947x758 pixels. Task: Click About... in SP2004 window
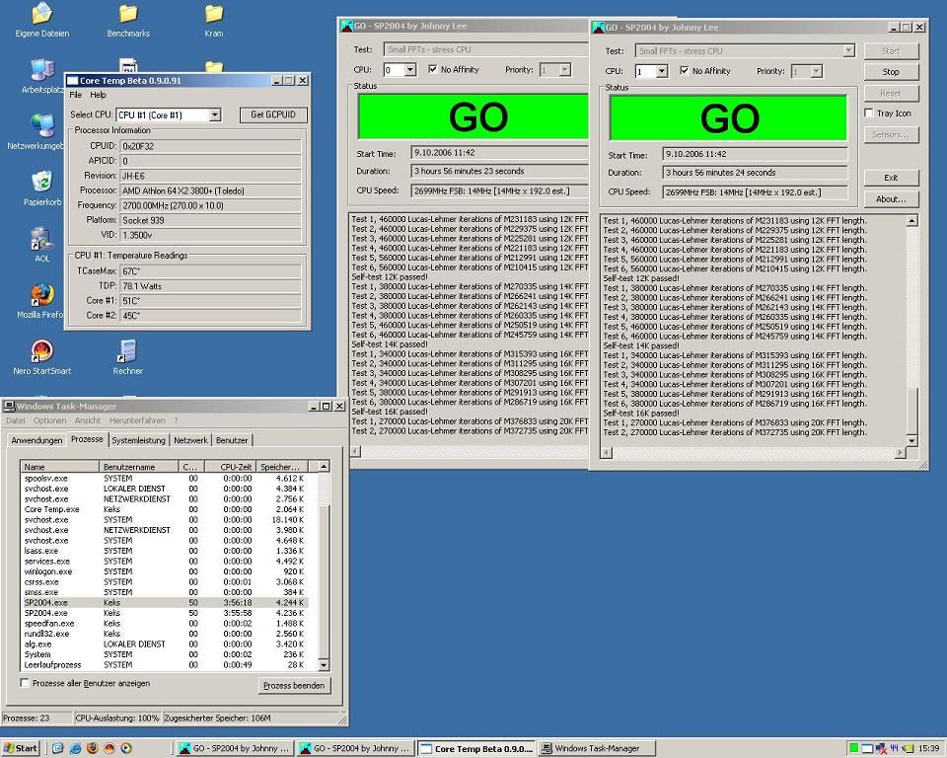891,198
